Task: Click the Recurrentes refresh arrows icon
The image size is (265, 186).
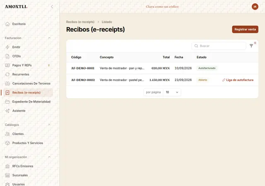Action: [x=7, y=74]
